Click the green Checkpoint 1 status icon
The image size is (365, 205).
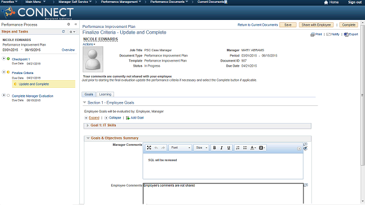pos(9,59)
